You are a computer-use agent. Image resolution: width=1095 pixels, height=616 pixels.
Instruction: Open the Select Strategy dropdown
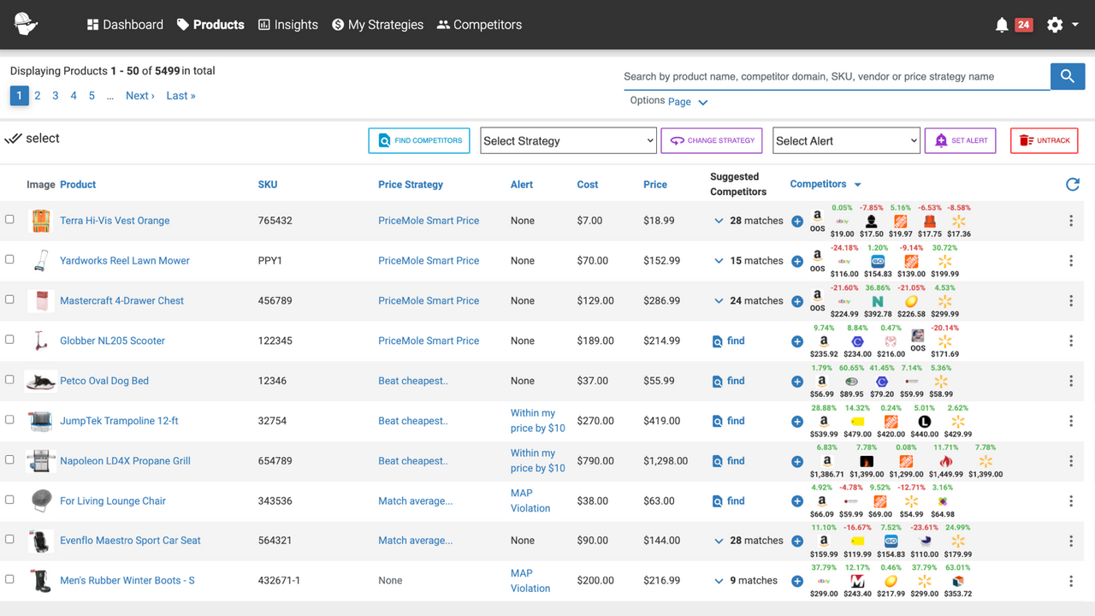pyautogui.click(x=567, y=140)
